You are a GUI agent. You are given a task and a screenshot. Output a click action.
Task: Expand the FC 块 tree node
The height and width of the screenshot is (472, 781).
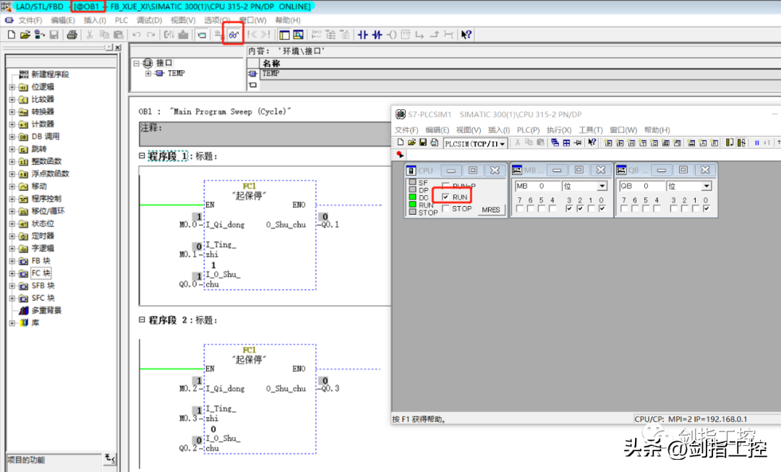click(x=12, y=274)
